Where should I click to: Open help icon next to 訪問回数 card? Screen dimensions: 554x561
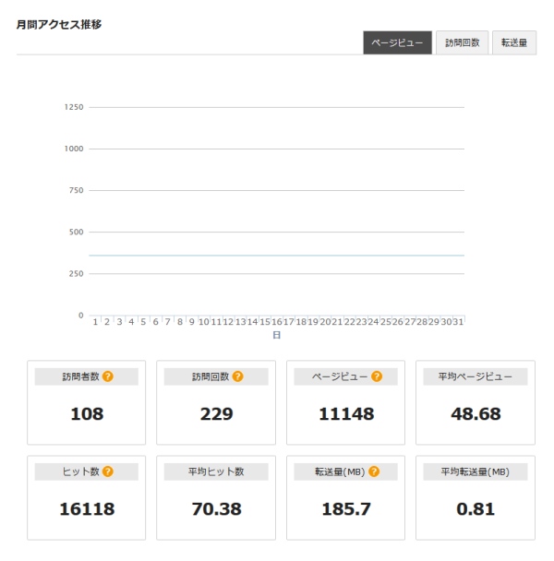click(238, 376)
